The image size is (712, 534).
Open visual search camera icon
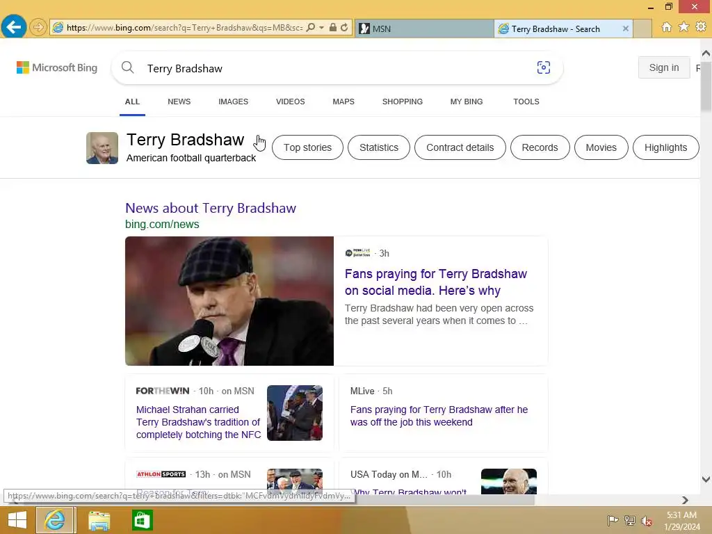[543, 67]
